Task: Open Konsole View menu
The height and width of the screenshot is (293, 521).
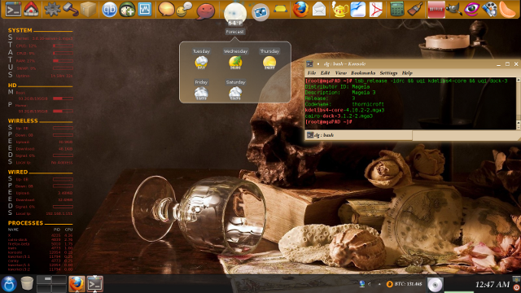Action: 340,72
